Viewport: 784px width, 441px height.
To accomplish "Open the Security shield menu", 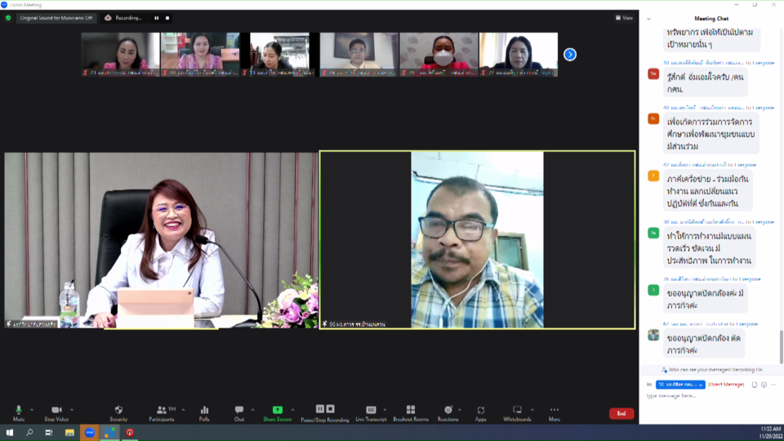I will click(118, 413).
